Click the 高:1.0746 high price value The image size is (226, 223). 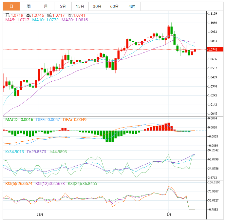pyautogui.click(x=35, y=15)
